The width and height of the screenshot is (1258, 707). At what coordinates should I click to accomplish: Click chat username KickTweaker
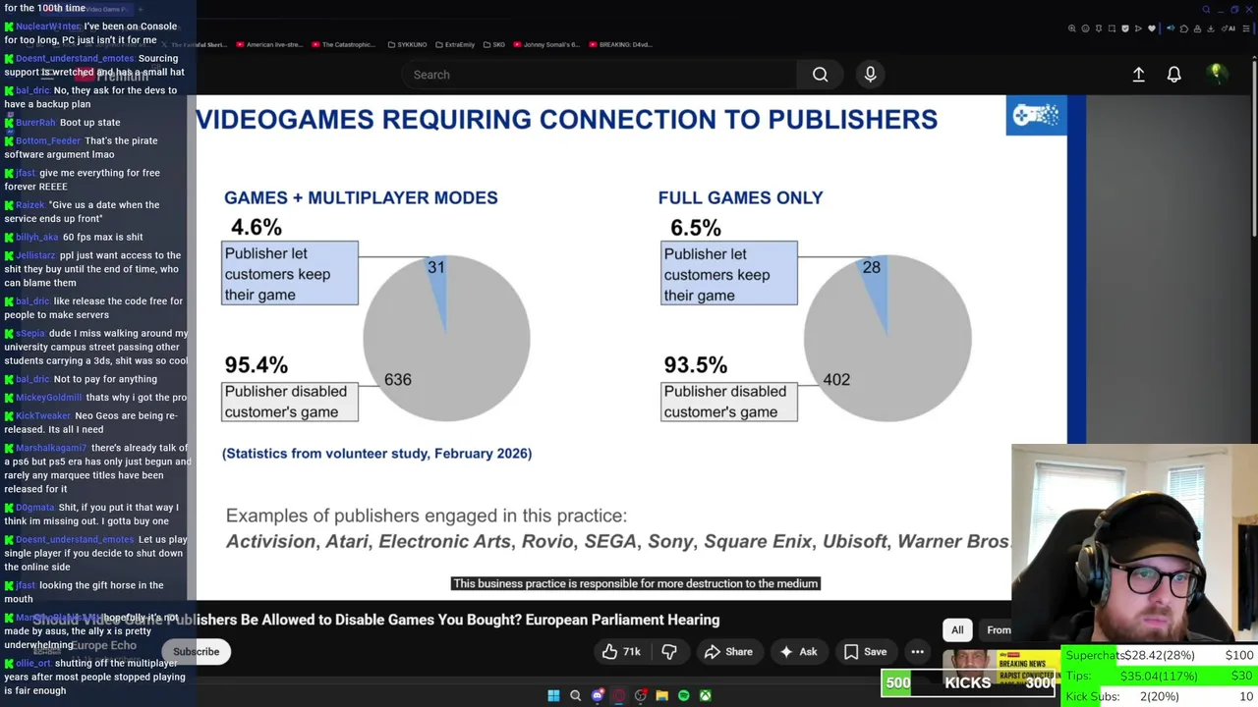point(43,415)
